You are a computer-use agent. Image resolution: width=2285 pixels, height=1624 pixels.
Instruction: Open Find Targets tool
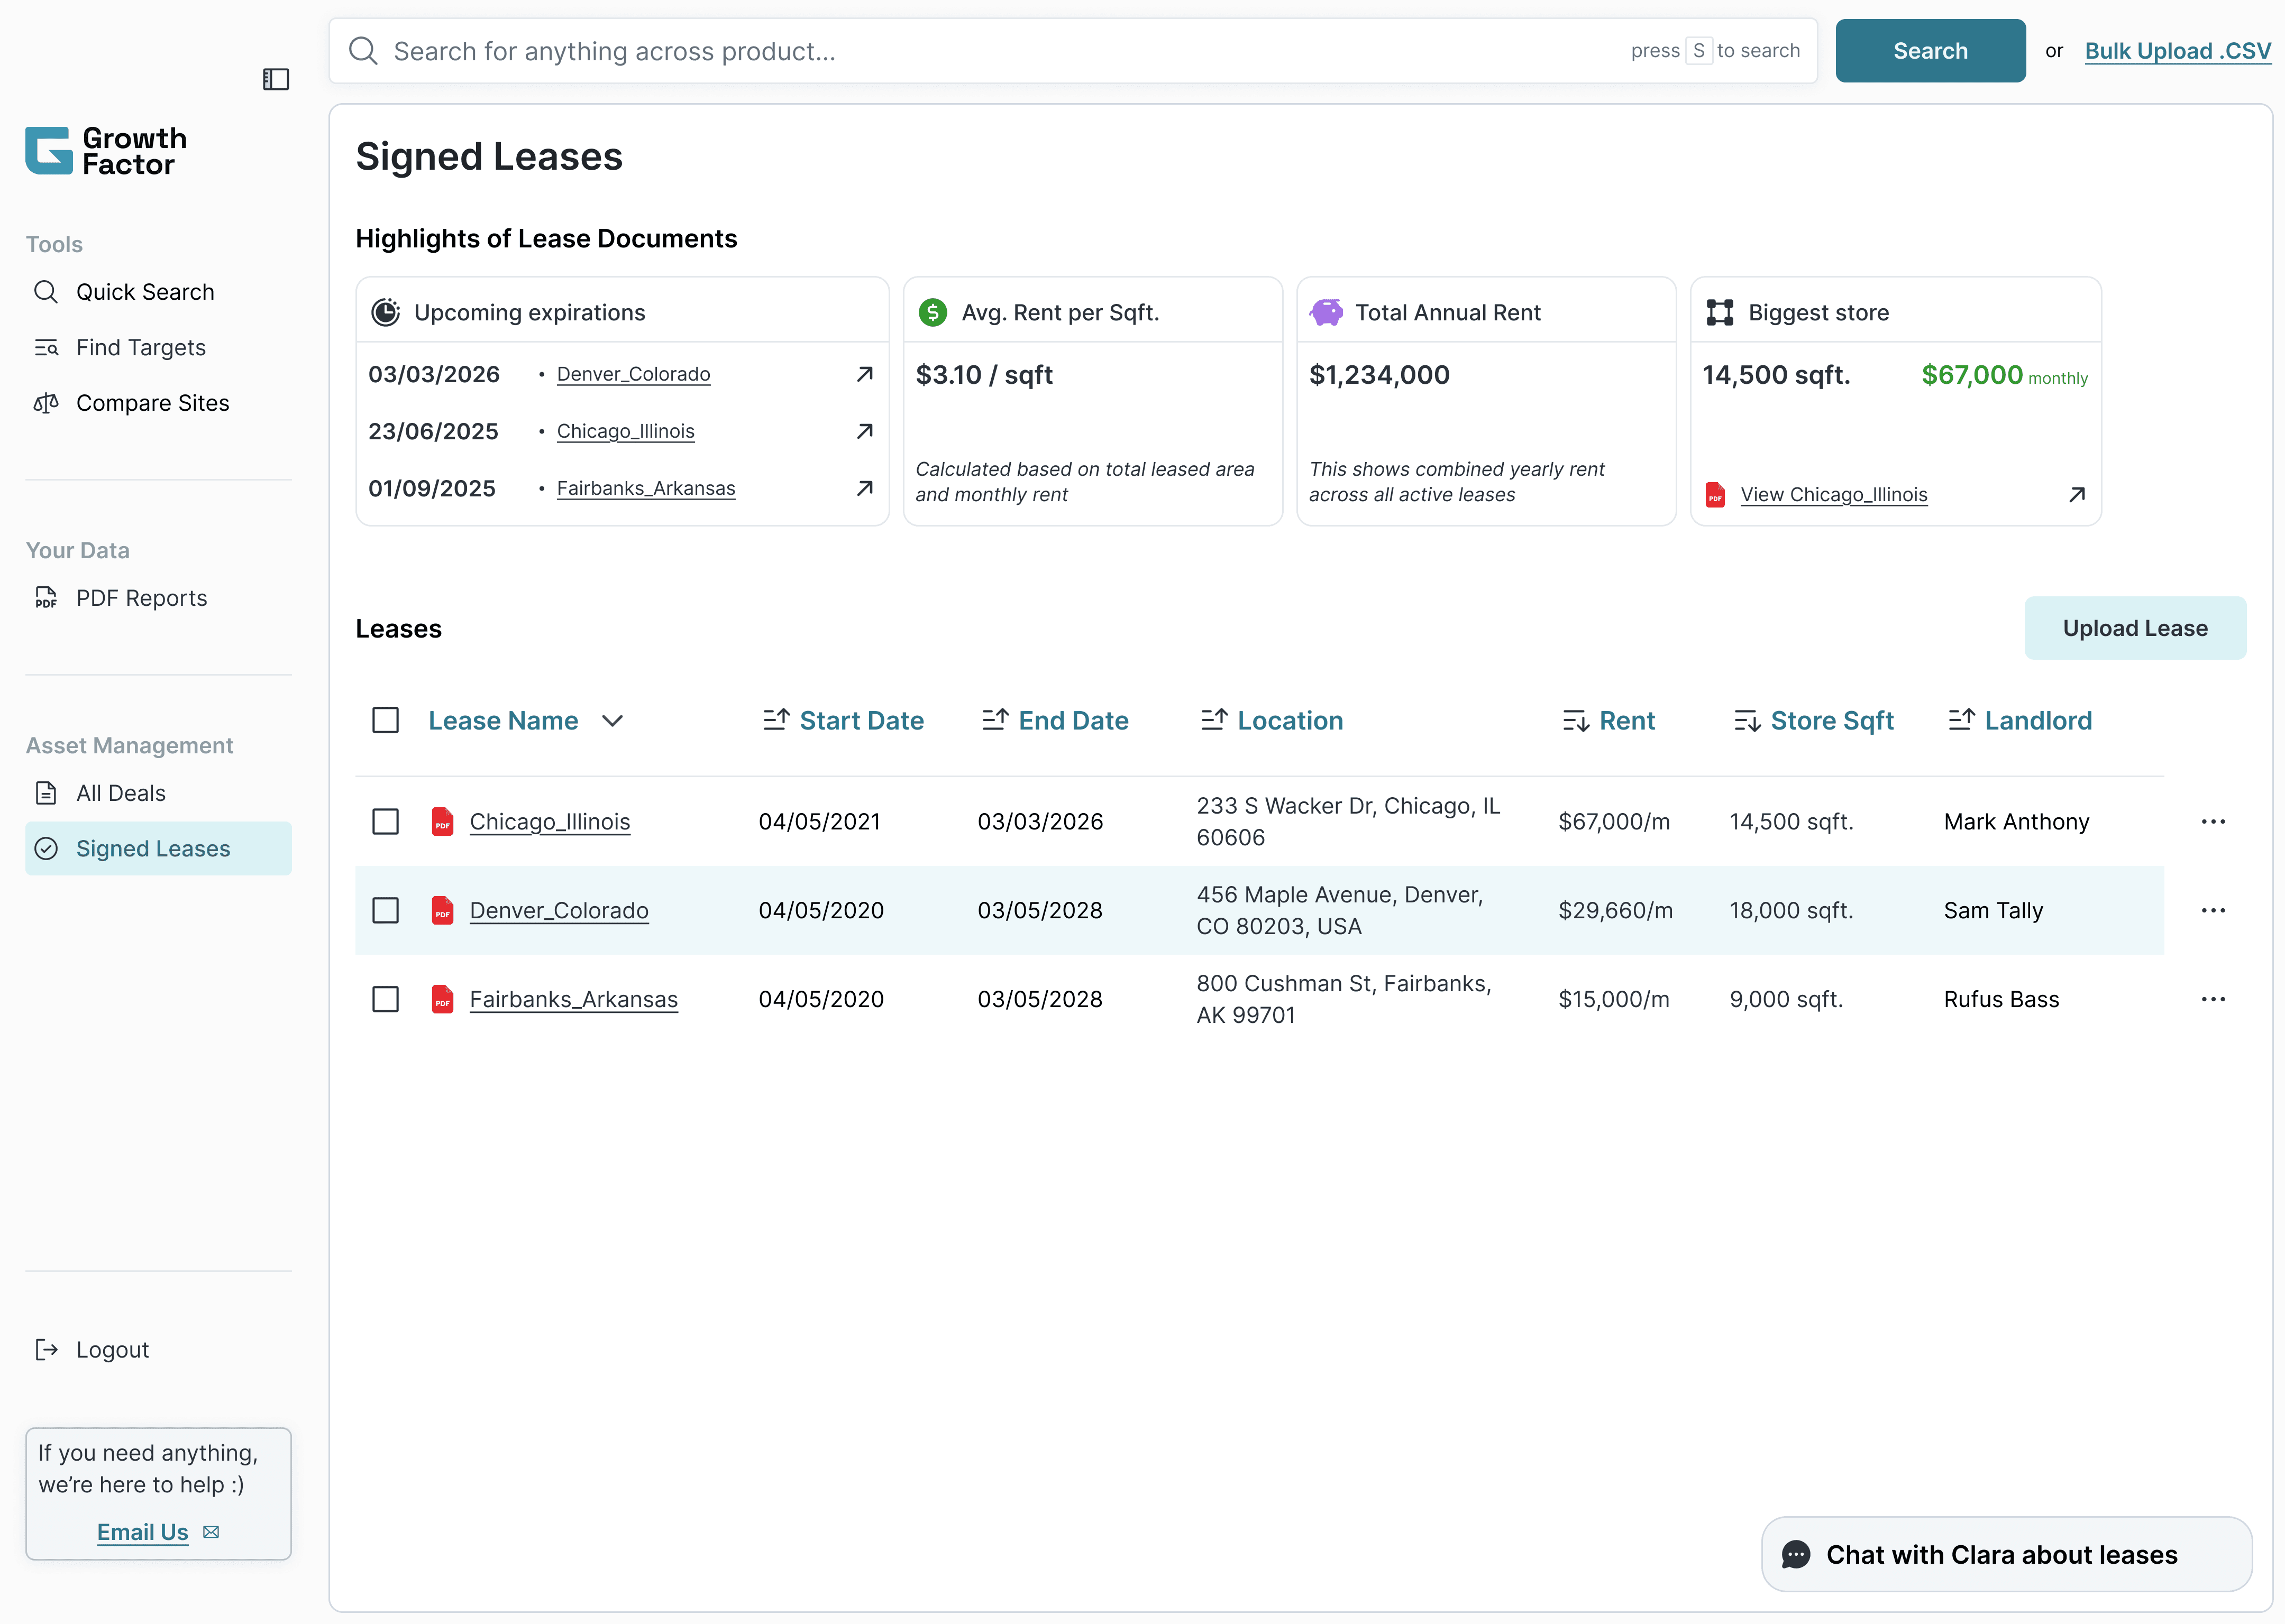(x=141, y=347)
